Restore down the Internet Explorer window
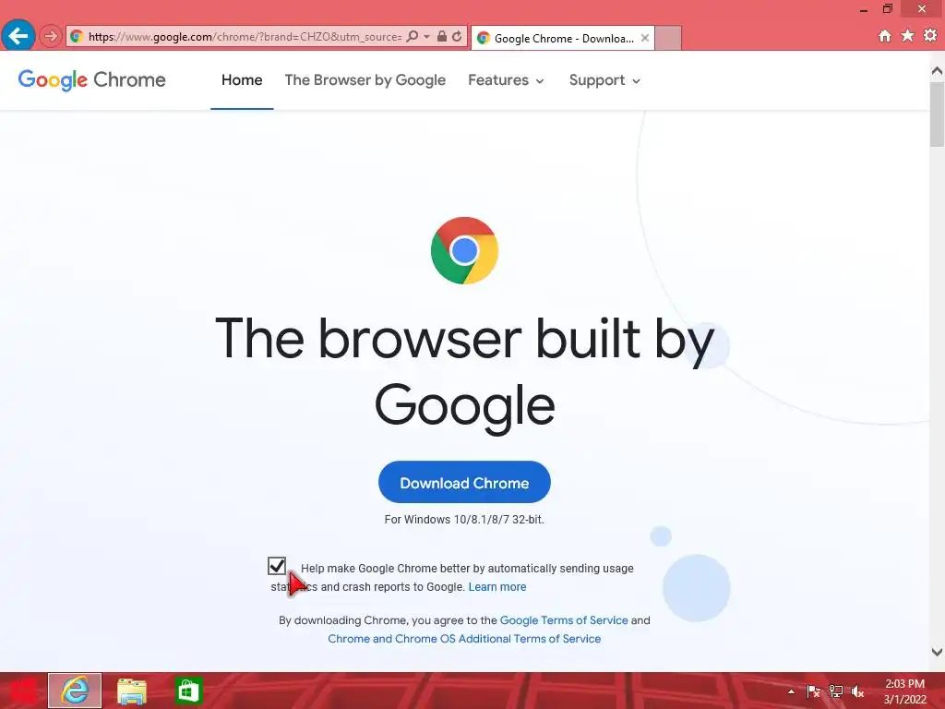Image resolution: width=945 pixels, height=709 pixels. 887,9
